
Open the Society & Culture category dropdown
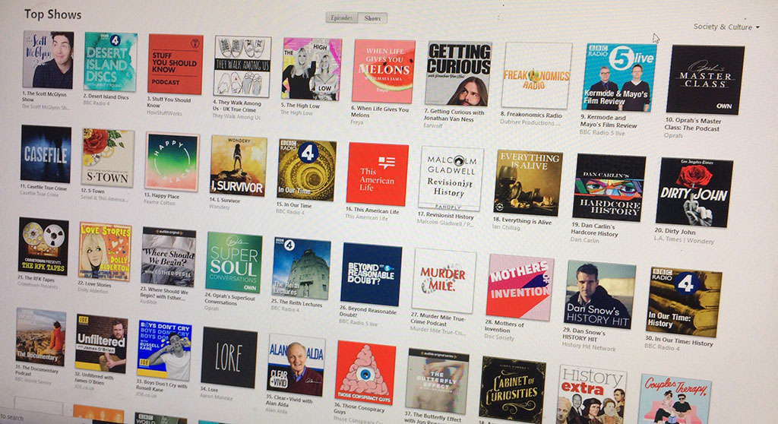(x=726, y=27)
